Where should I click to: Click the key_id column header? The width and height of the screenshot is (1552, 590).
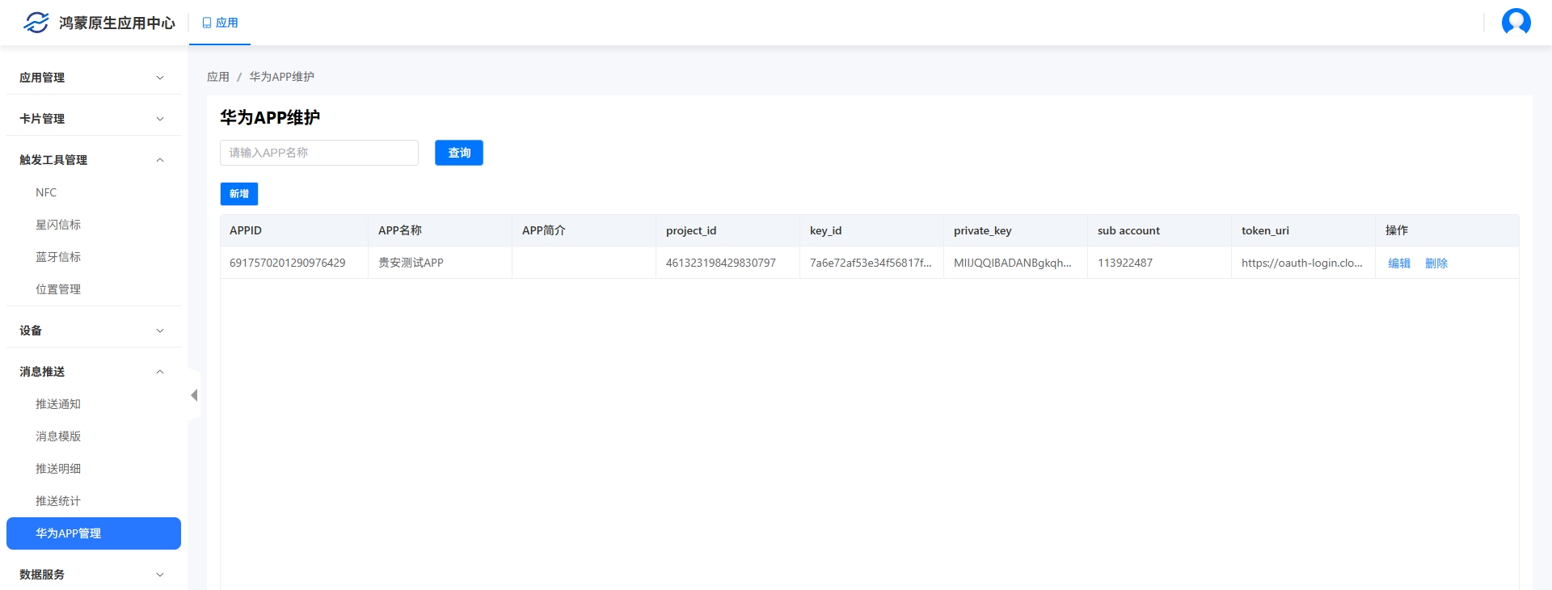pyautogui.click(x=871, y=230)
